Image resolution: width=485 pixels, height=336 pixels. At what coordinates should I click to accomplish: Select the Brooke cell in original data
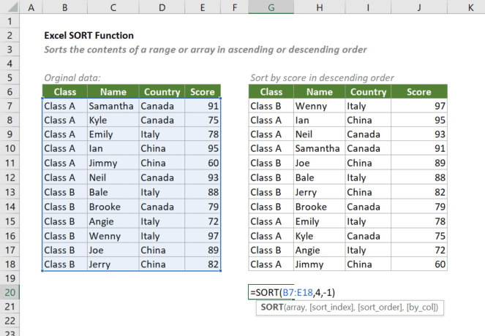coord(112,206)
